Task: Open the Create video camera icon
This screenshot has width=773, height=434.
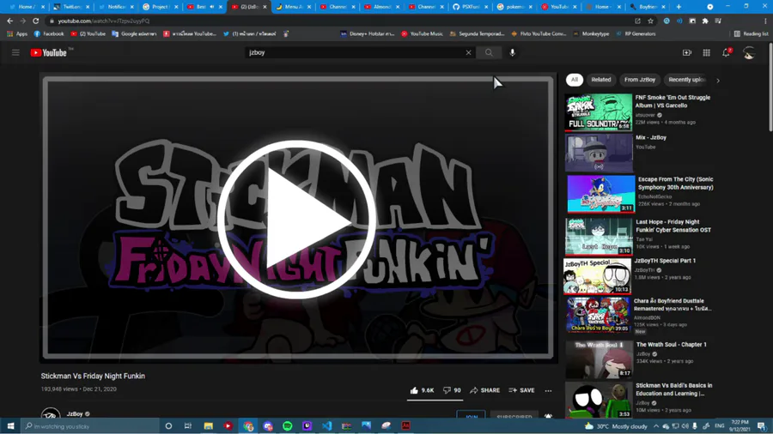Action: [687, 52]
